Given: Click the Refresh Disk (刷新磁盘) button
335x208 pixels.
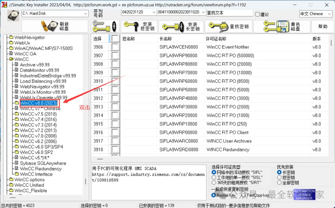Looking at the screenshot, I should pos(55,26).
